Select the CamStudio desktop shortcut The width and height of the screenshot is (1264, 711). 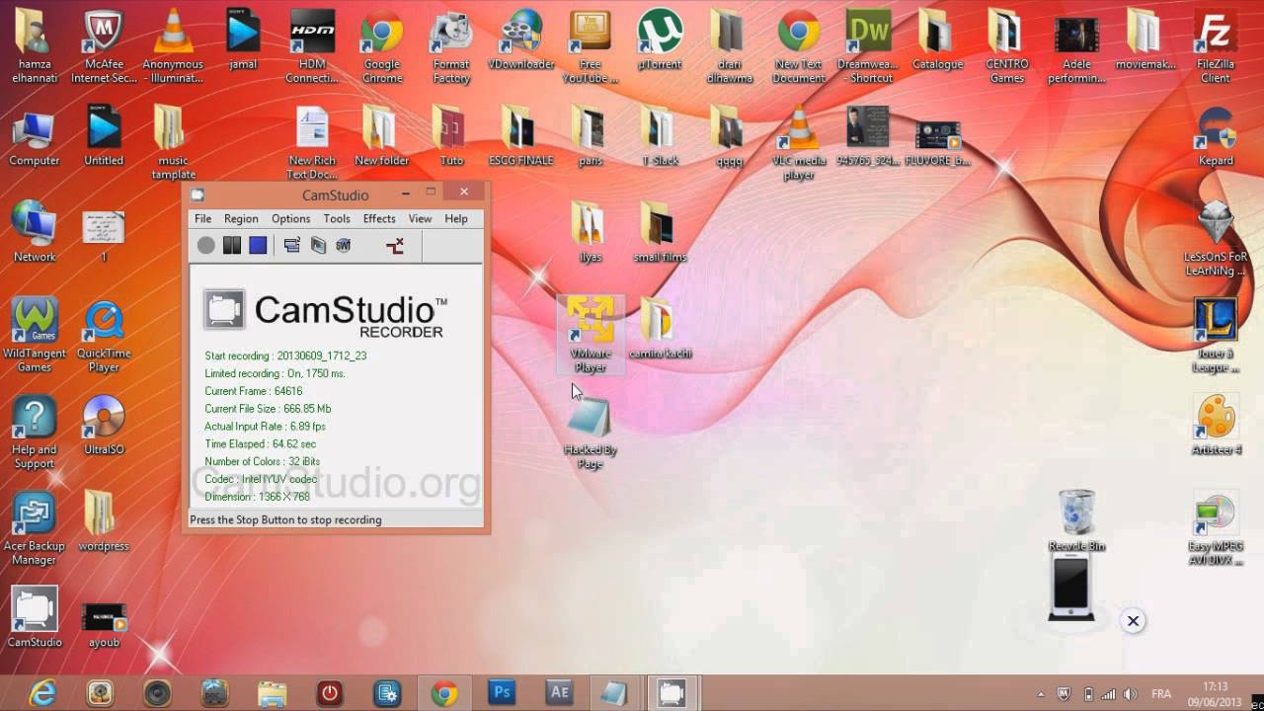(35, 618)
